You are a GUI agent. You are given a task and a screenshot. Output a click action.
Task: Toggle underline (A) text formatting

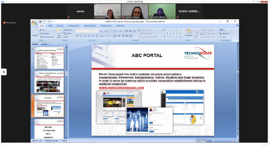click(85, 36)
